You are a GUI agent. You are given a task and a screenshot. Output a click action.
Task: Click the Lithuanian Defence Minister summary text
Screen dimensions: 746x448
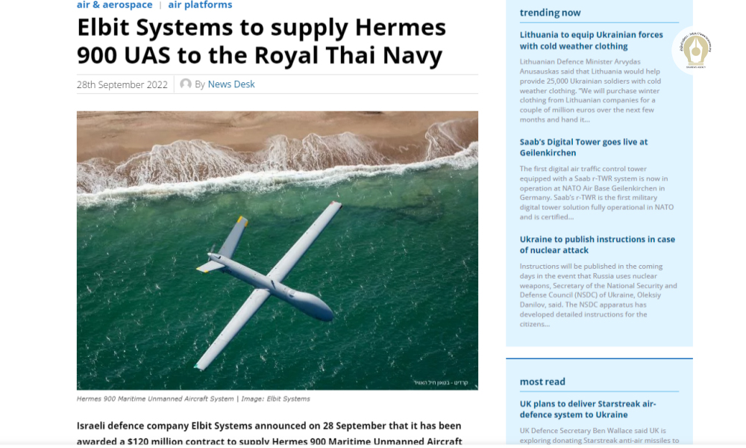click(x=590, y=90)
